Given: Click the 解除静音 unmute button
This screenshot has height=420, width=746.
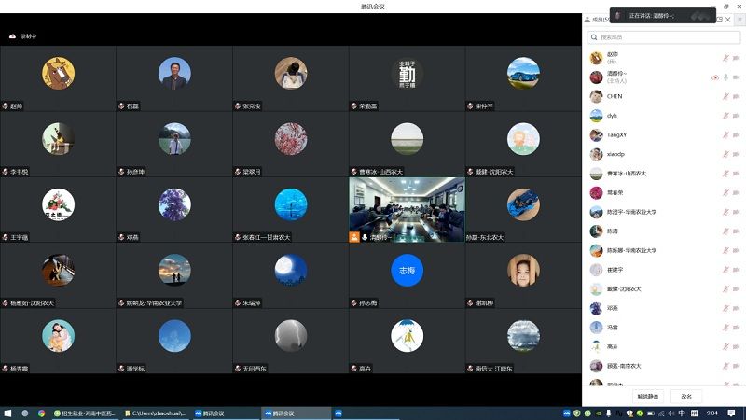Looking at the screenshot, I should tap(647, 397).
